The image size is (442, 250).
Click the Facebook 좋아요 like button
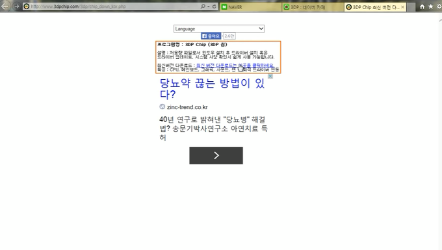(211, 36)
